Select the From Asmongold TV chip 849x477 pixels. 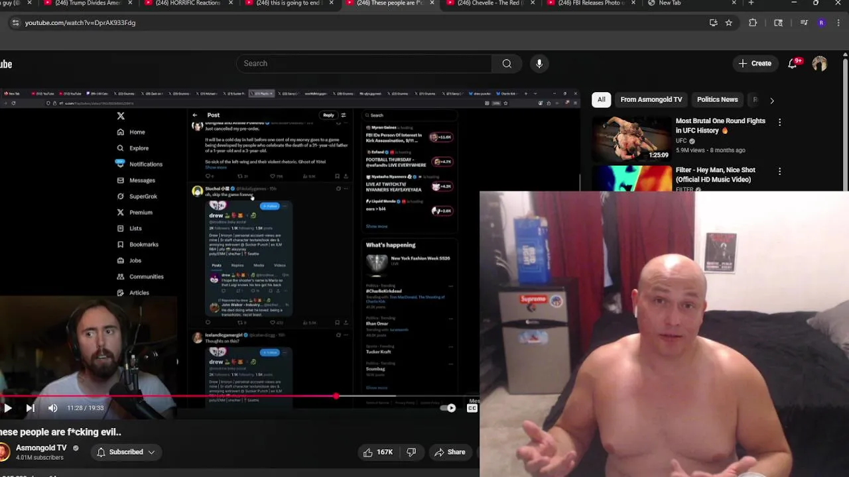click(x=651, y=99)
